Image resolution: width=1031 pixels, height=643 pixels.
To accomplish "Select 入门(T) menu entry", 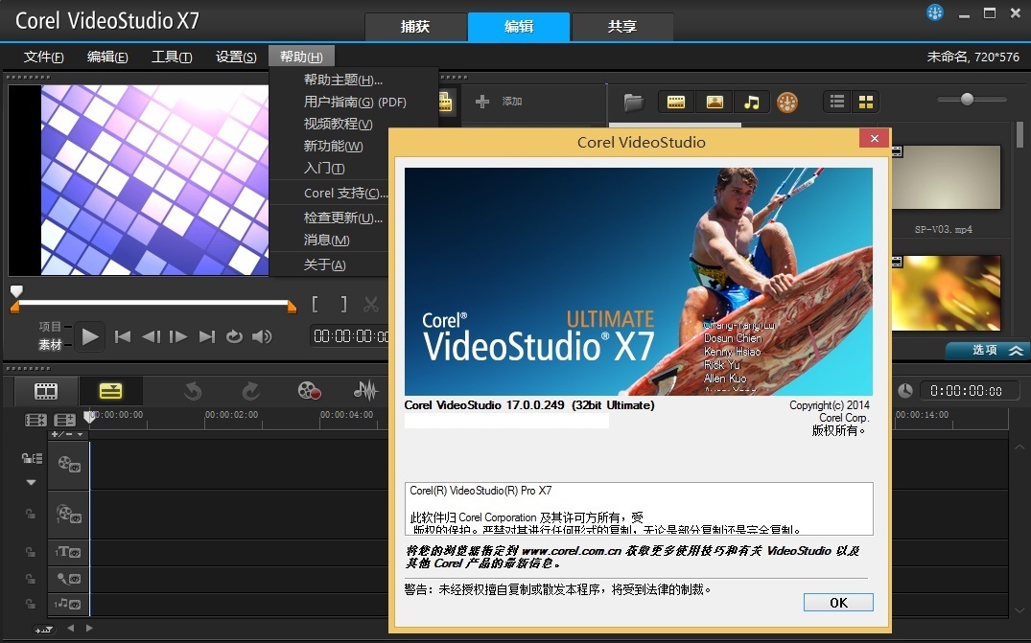I will pos(323,168).
